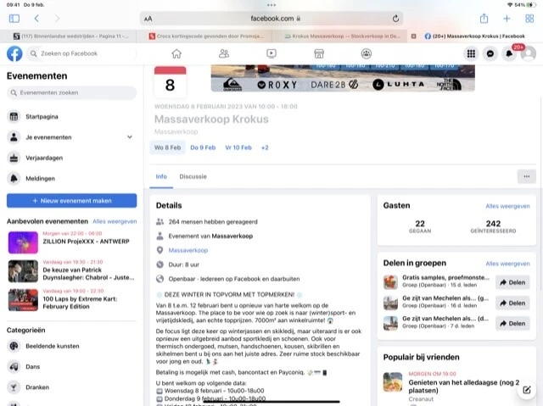The width and height of the screenshot is (543, 406).
Task: Open the Gratis samples group thumbnail
Action: (390, 282)
